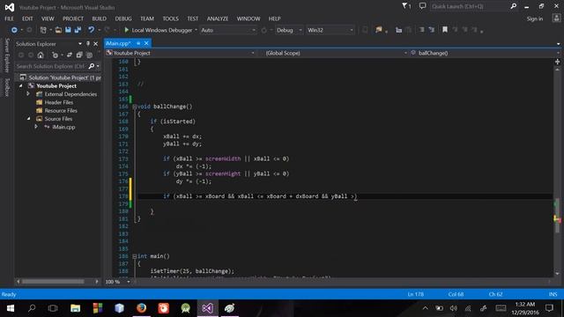The width and height of the screenshot is (564, 317).
Task: Collapse the ballChange() function outline box
Action: pyautogui.click(x=134, y=107)
